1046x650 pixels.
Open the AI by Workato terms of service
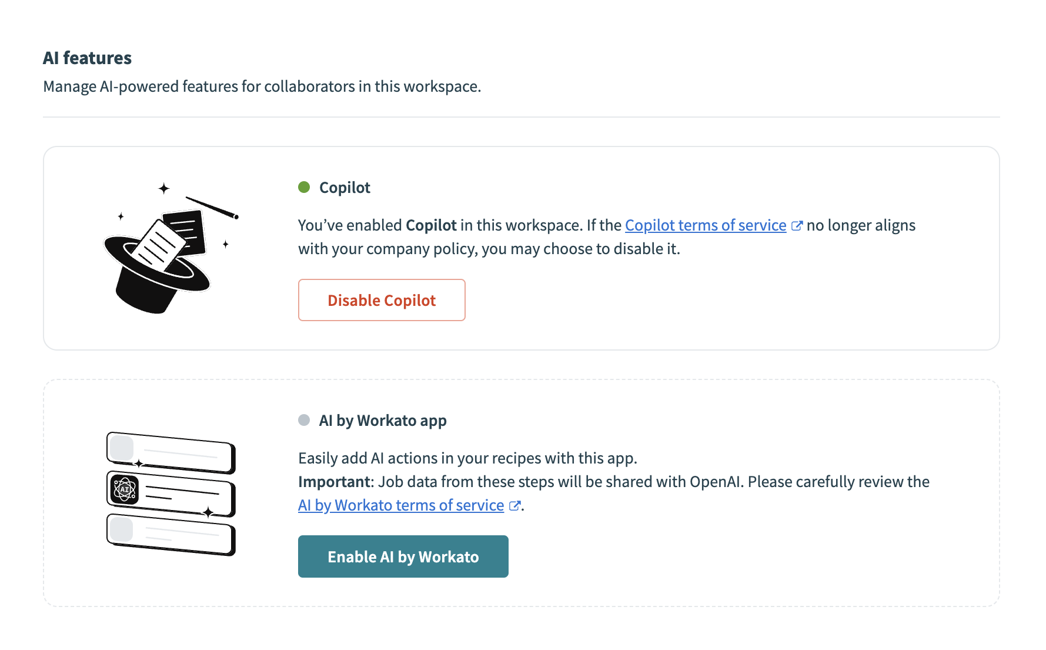[x=400, y=505]
